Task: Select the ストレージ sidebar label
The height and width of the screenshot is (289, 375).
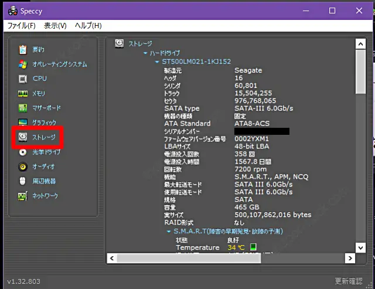Action: 44,137
